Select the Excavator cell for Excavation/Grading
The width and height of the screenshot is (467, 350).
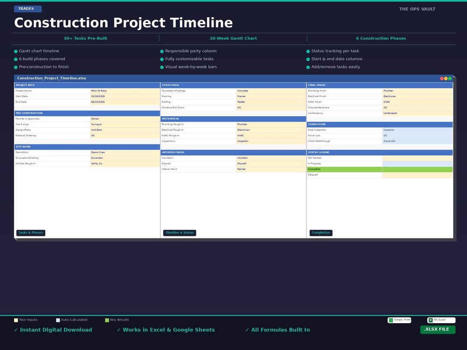(x=125, y=158)
